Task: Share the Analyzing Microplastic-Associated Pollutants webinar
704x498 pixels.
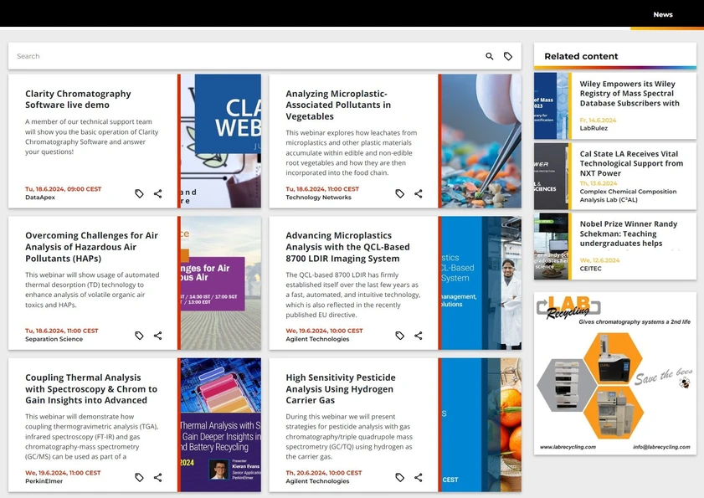Action: [x=418, y=193]
